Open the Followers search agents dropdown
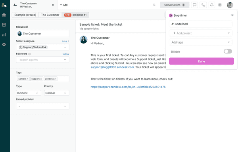The height and width of the screenshot is (152, 238). pos(43,60)
